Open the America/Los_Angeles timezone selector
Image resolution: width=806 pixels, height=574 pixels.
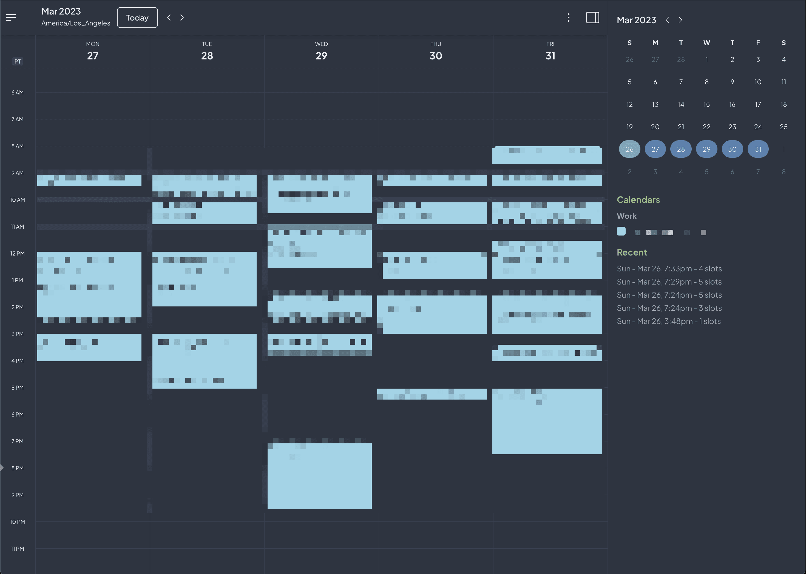pos(76,23)
